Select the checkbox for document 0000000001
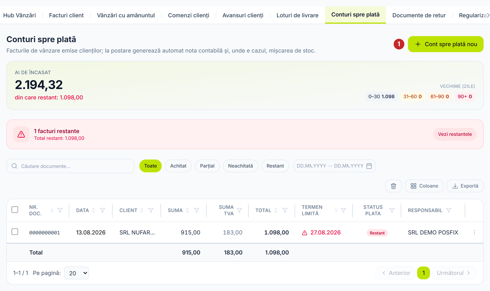 pyautogui.click(x=15, y=231)
